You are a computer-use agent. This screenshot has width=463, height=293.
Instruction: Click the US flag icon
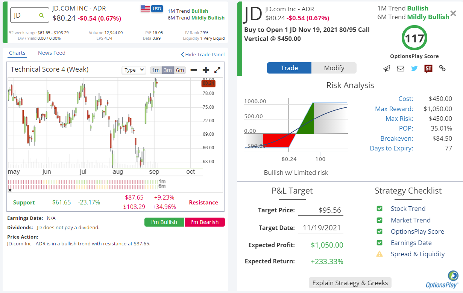click(x=145, y=9)
